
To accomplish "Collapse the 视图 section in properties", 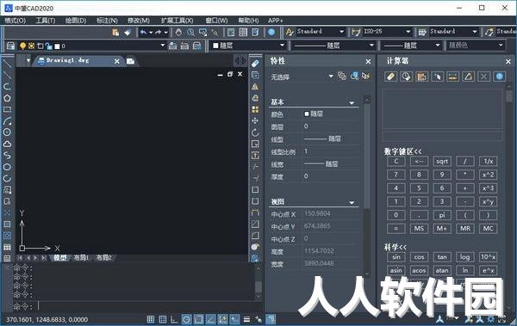I will coord(352,202).
